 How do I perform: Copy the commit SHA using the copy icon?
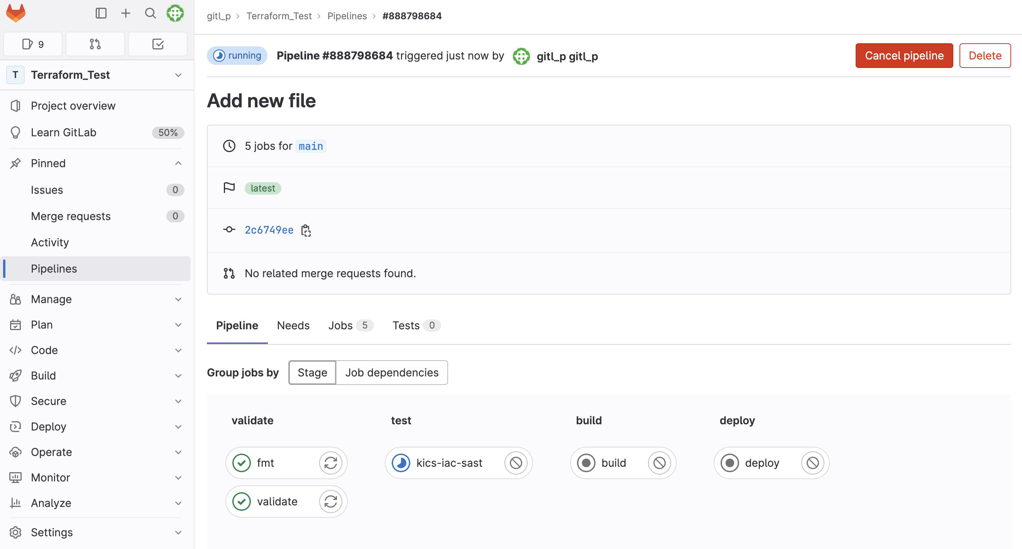point(306,230)
